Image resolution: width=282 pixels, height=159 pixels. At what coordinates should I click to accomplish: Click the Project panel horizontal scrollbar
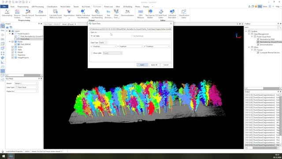click(x=24, y=75)
